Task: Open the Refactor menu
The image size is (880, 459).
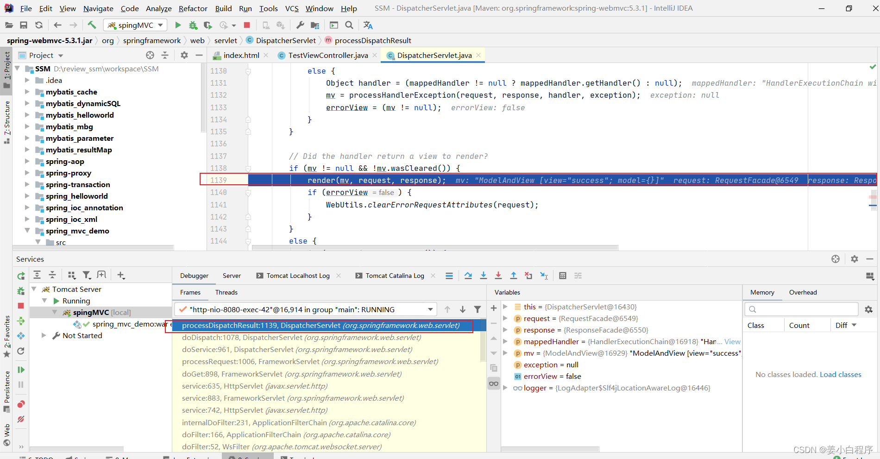Action: click(x=193, y=8)
